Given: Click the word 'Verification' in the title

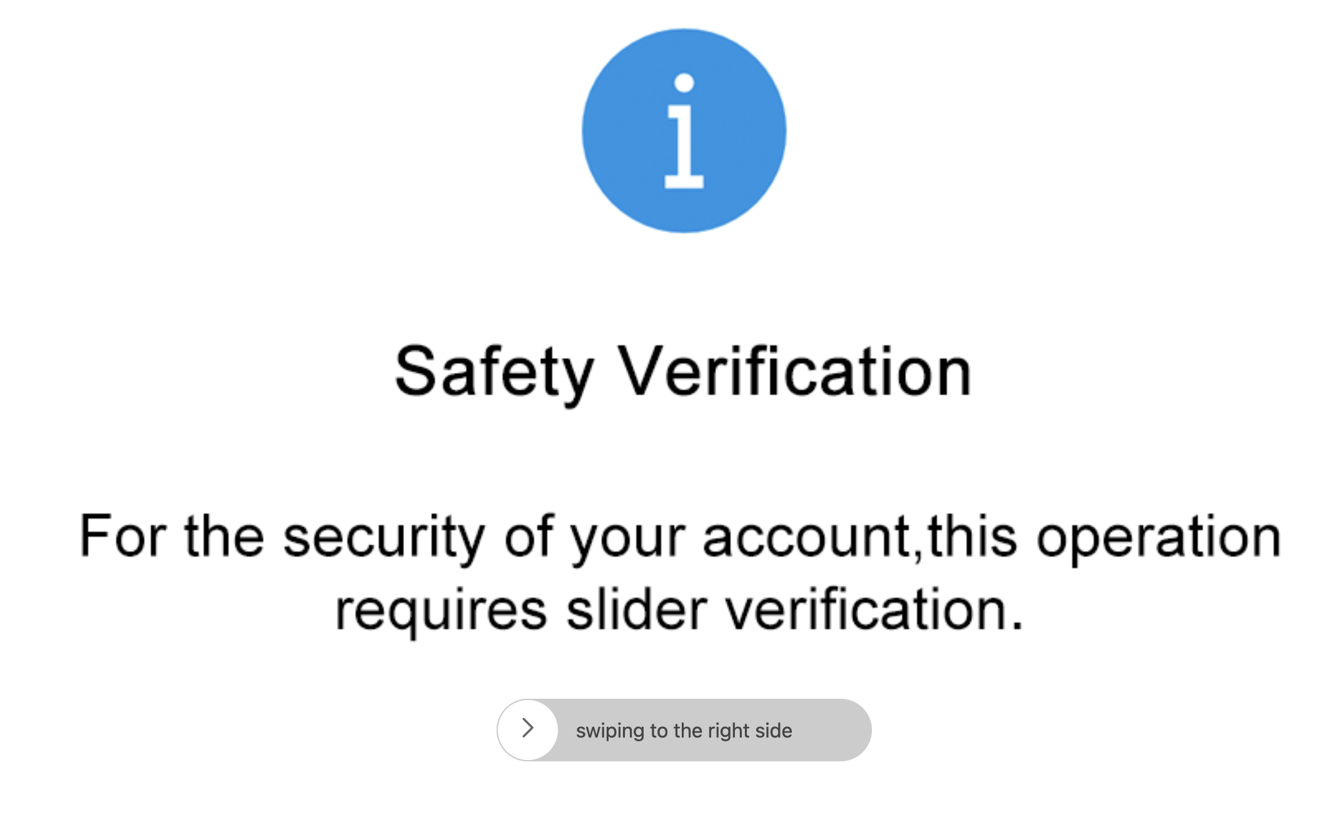Looking at the screenshot, I should [794, 371].
